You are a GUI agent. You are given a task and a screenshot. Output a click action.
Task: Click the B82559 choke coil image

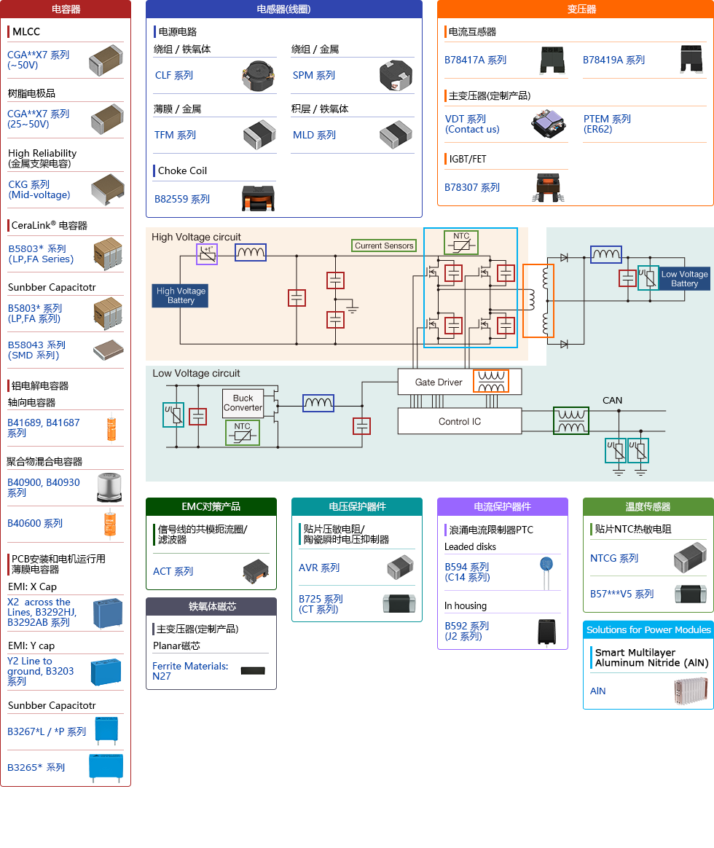(258, 198)
